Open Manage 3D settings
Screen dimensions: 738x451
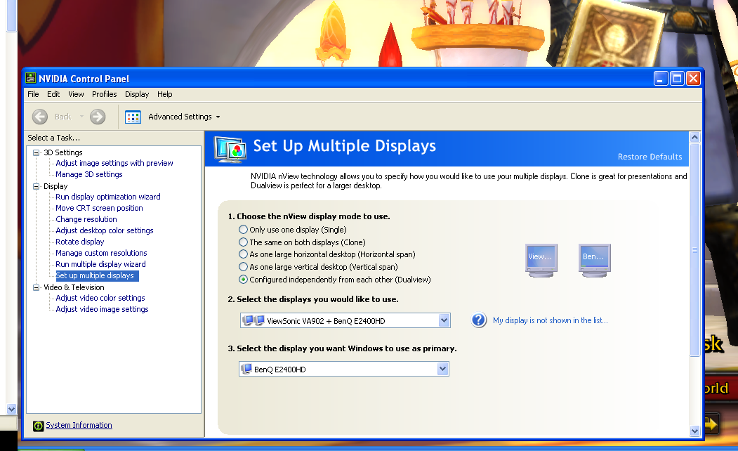click(x=89, y=174)
